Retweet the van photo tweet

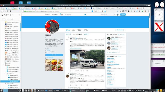point(76,71)
